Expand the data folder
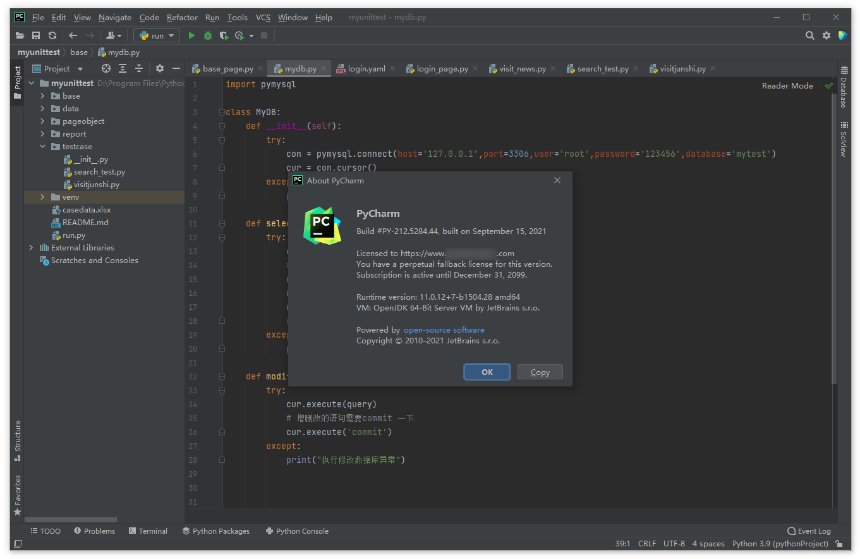Image resolution: width=860 pixels, height=559 pixels. tap(42, 109)
